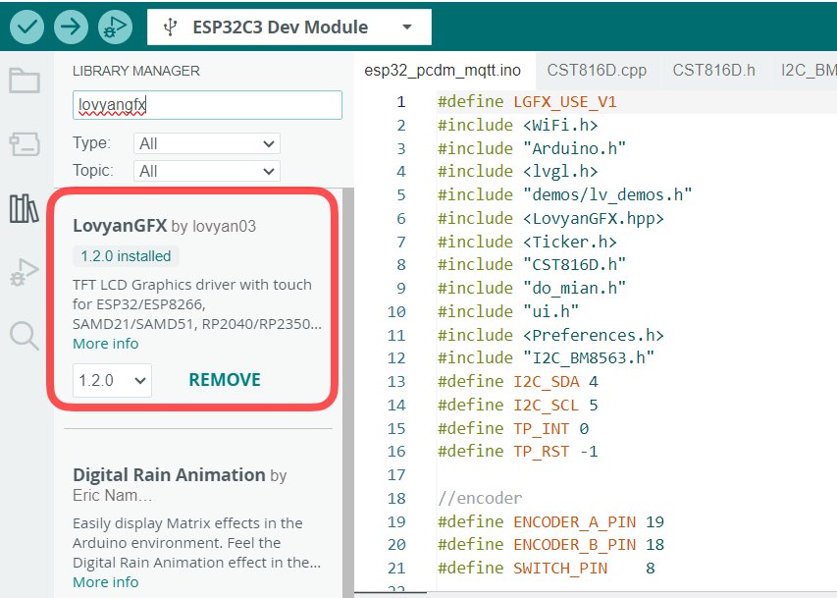Open the ESP32C3 Dev Module board dropdown
This screenshot has height=598, width=837.
click(289, 27)
